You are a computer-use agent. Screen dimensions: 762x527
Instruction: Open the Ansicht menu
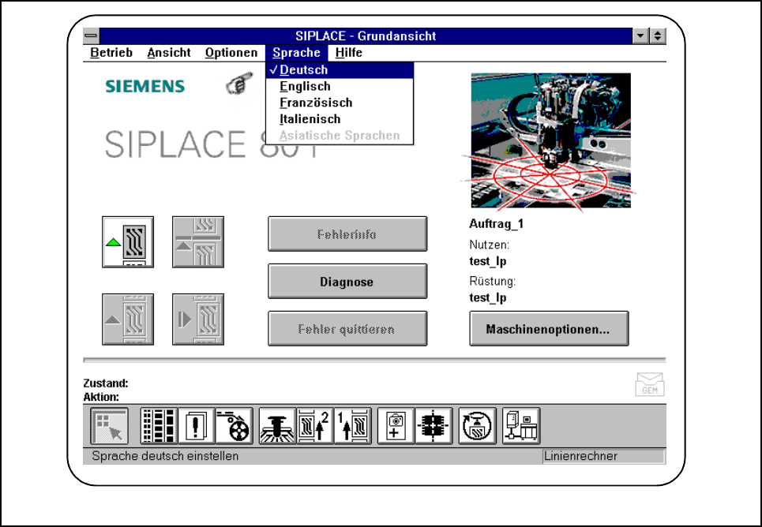click(x=169, y=52)
